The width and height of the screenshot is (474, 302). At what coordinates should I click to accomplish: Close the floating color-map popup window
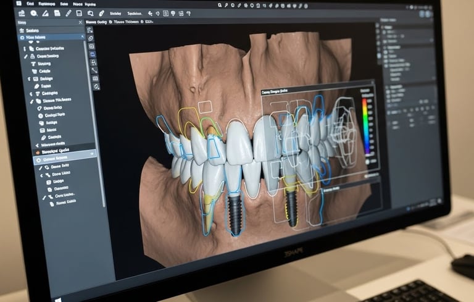coord(373,82)
